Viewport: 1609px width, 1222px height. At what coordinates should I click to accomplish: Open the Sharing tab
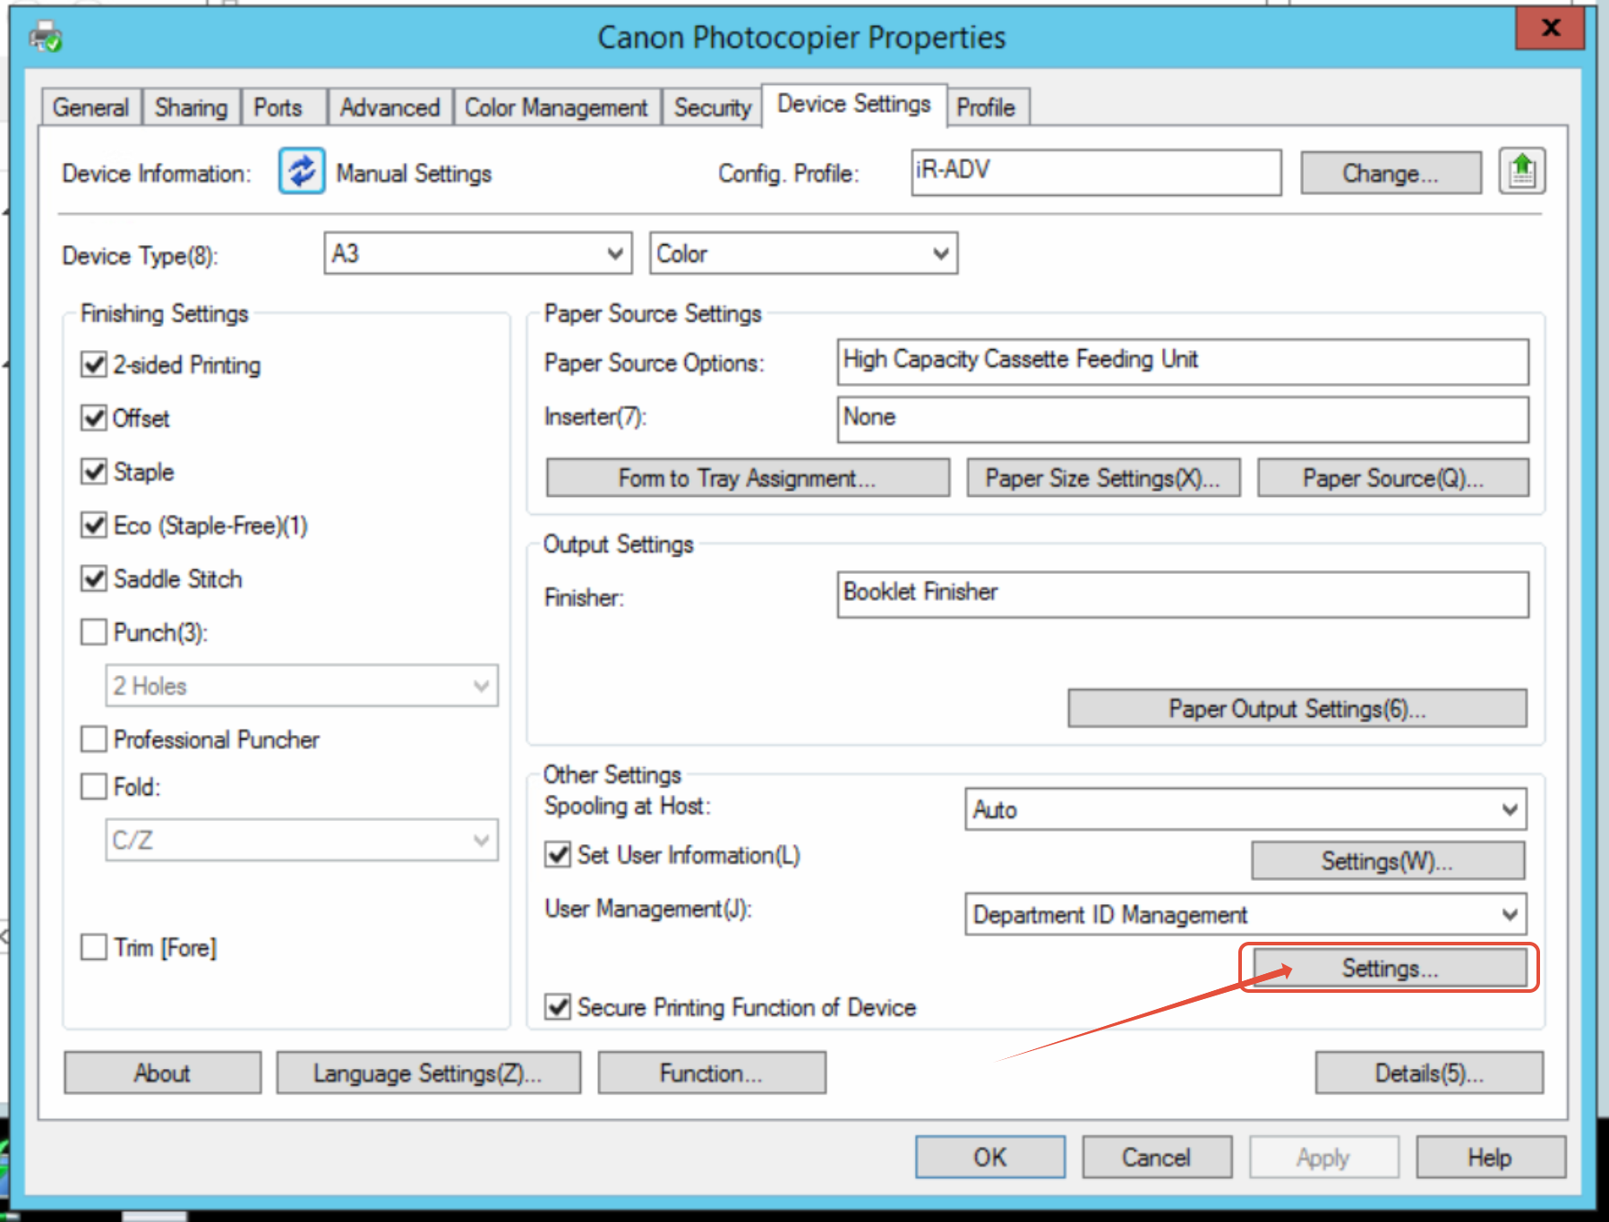pyautogui.click(x=191, y=107)
